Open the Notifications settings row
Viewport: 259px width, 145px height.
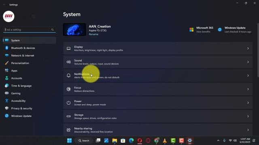click(x=158, y=75)
